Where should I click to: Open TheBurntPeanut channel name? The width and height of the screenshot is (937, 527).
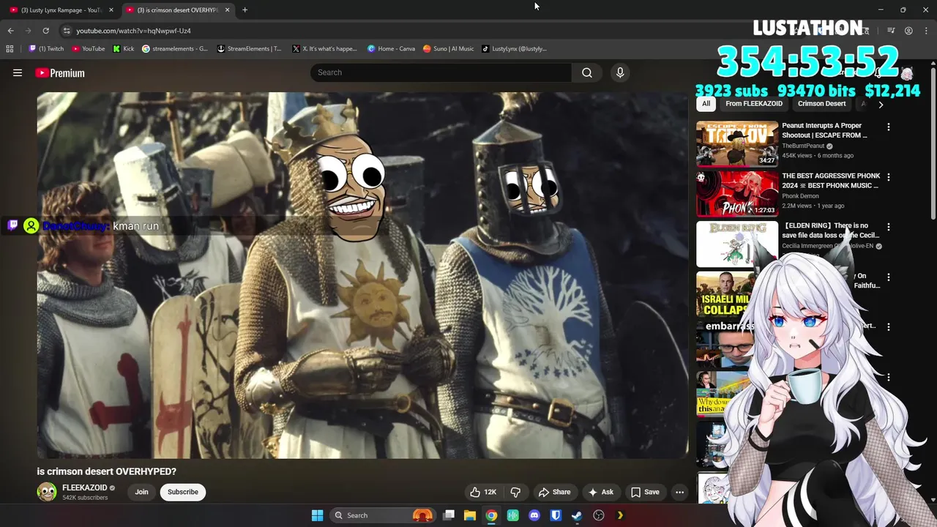(803, 146)
